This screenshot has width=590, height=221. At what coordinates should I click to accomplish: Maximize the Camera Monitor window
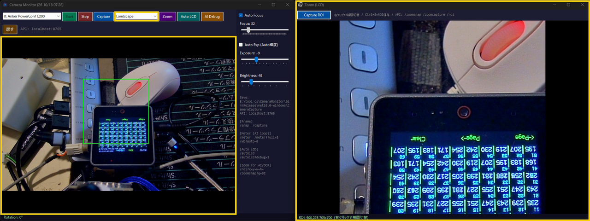pyautogui.click(x=273, y=4)
